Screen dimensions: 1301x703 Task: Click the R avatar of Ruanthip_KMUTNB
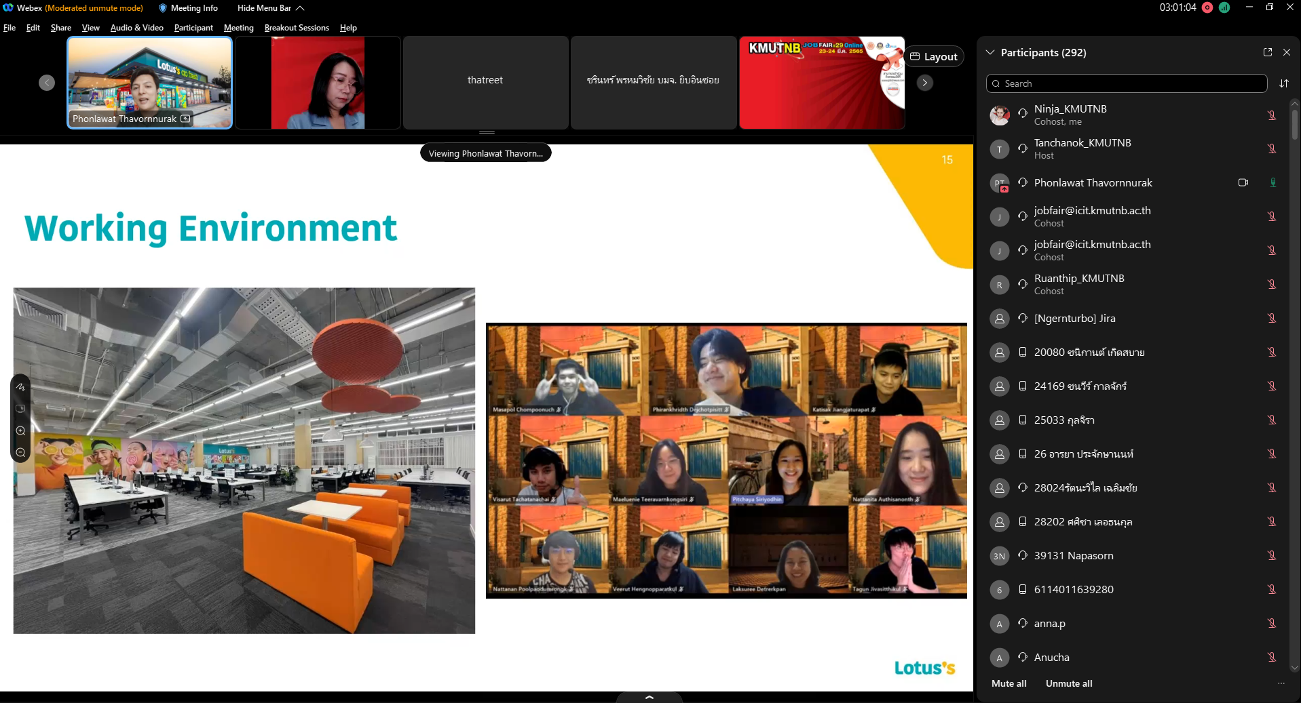tap(1000, 285)
